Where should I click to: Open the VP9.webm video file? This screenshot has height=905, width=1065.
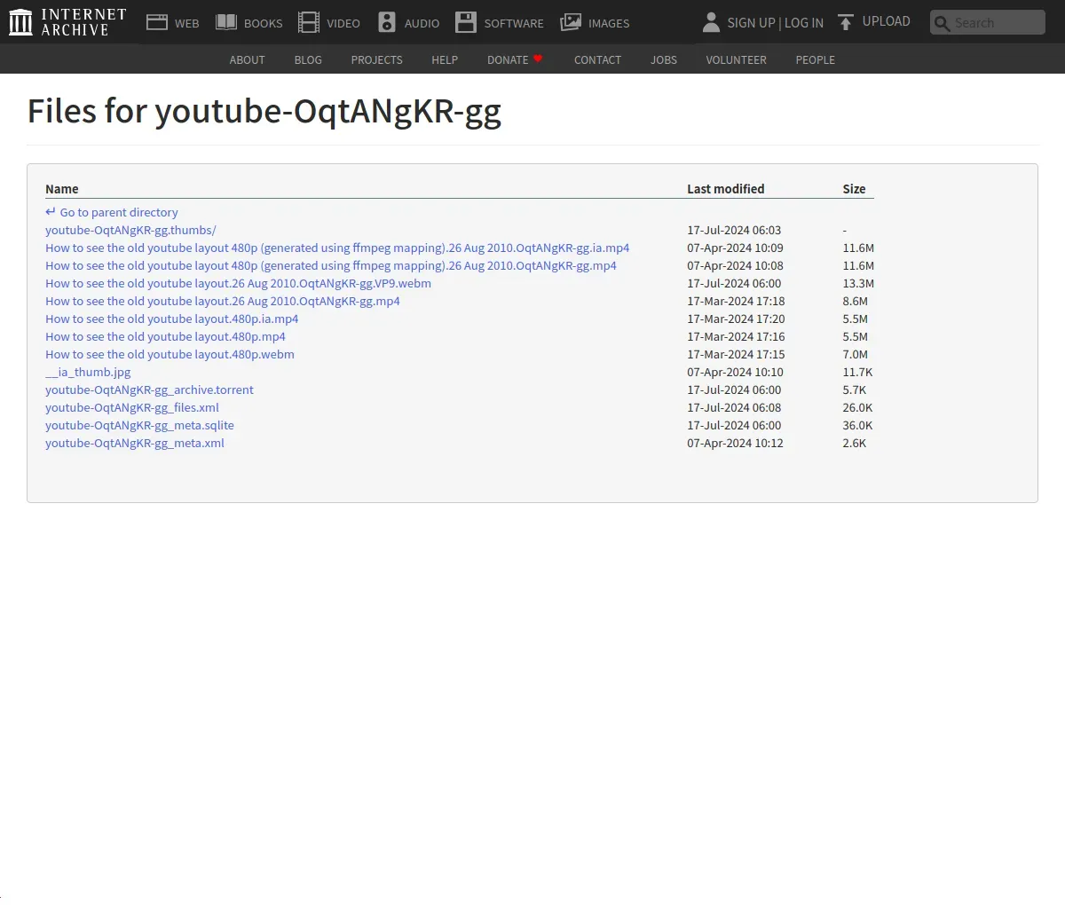(x=238, y=283)
